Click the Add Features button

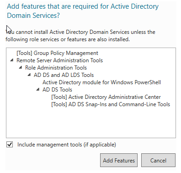tap(119, 160)
